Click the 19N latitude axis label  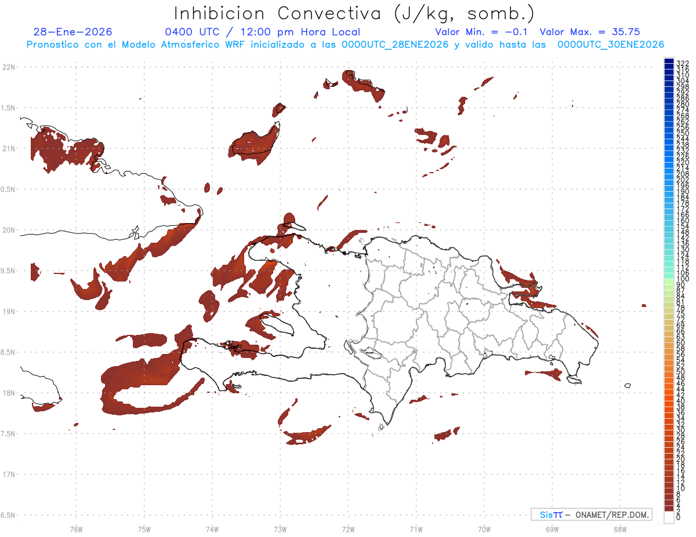pos(9,312)
